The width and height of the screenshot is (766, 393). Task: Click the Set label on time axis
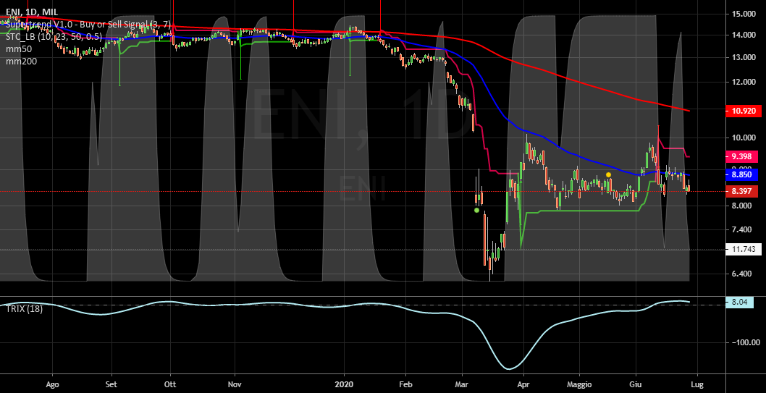pos(112,385)
